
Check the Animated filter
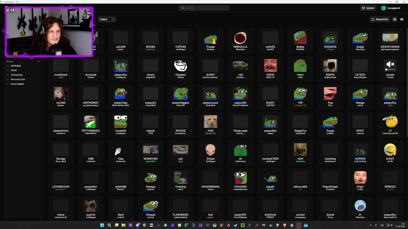(x=8, y=66)
